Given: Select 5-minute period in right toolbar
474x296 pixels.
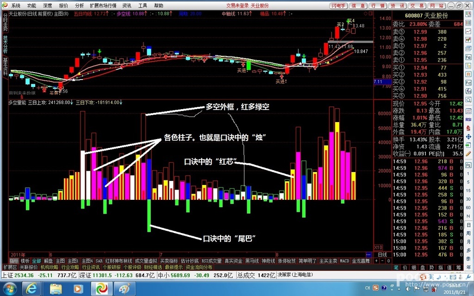Looking at the screenshot, I should [468, 182].
